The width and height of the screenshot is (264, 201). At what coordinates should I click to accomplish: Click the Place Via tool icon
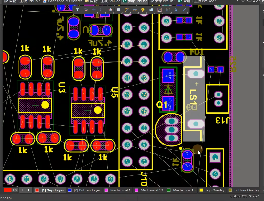(x=143, y=10)
